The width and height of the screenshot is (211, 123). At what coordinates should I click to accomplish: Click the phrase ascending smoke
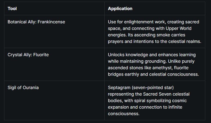pyautogui.click(x=152, y=35)
